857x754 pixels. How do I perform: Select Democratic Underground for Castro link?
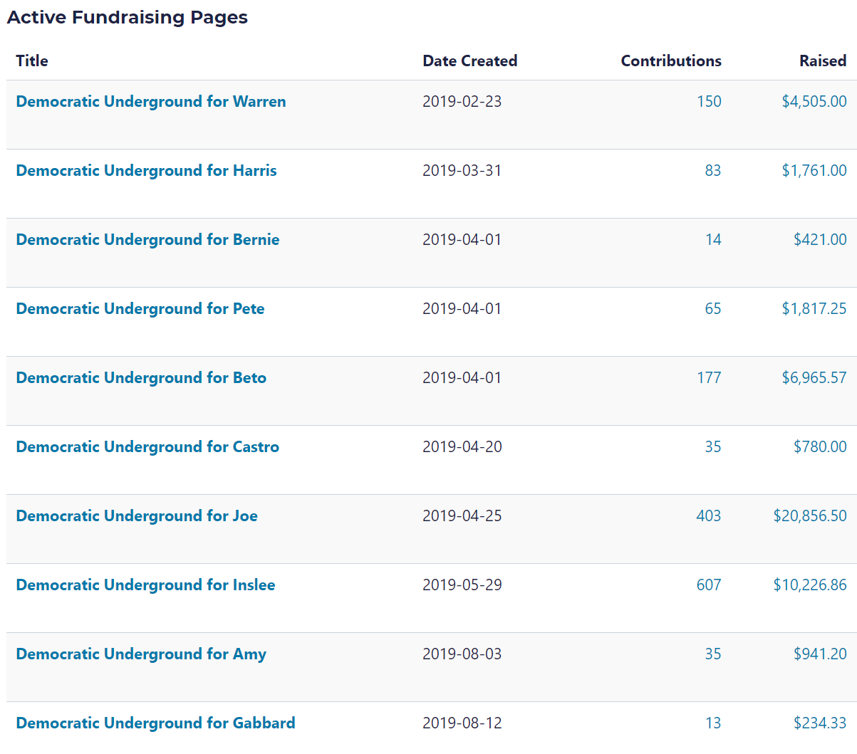(147, 447)
